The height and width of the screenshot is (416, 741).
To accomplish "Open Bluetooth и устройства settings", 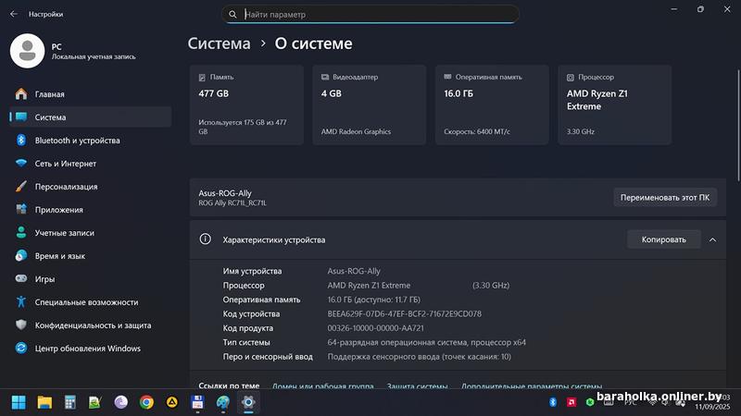I will click(91, 141).
